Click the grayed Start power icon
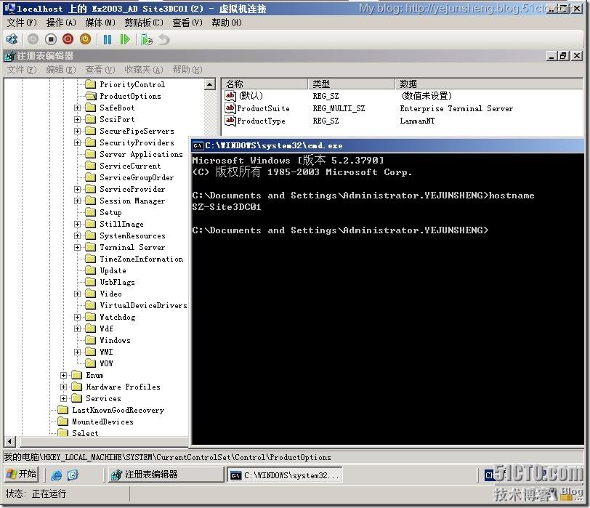 [x=33, y=39]
